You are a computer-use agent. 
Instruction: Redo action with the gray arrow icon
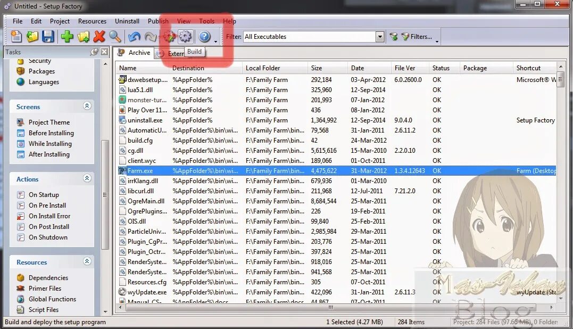click(x=151, y=37)
